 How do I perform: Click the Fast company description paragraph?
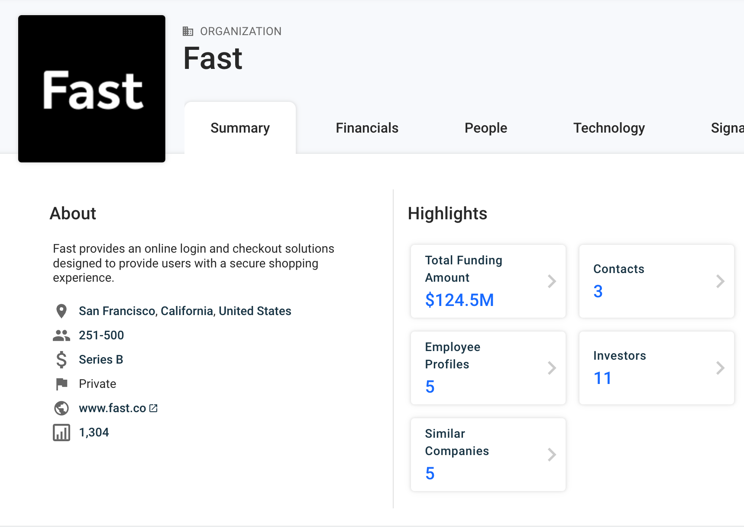194,263
